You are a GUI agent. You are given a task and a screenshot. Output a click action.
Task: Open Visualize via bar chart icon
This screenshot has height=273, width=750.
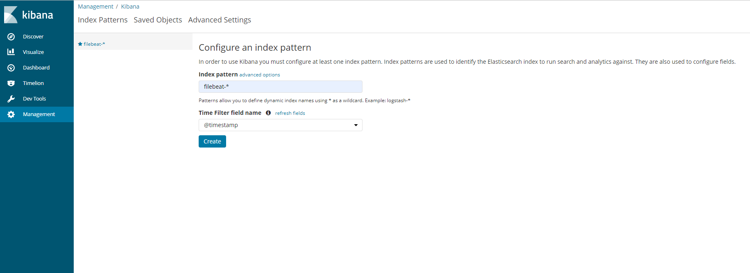tap(11, 52)
